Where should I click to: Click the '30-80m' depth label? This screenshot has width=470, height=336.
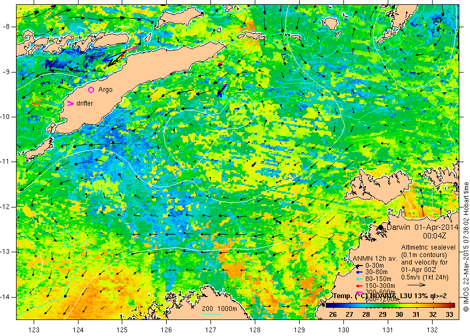[377, 273]
